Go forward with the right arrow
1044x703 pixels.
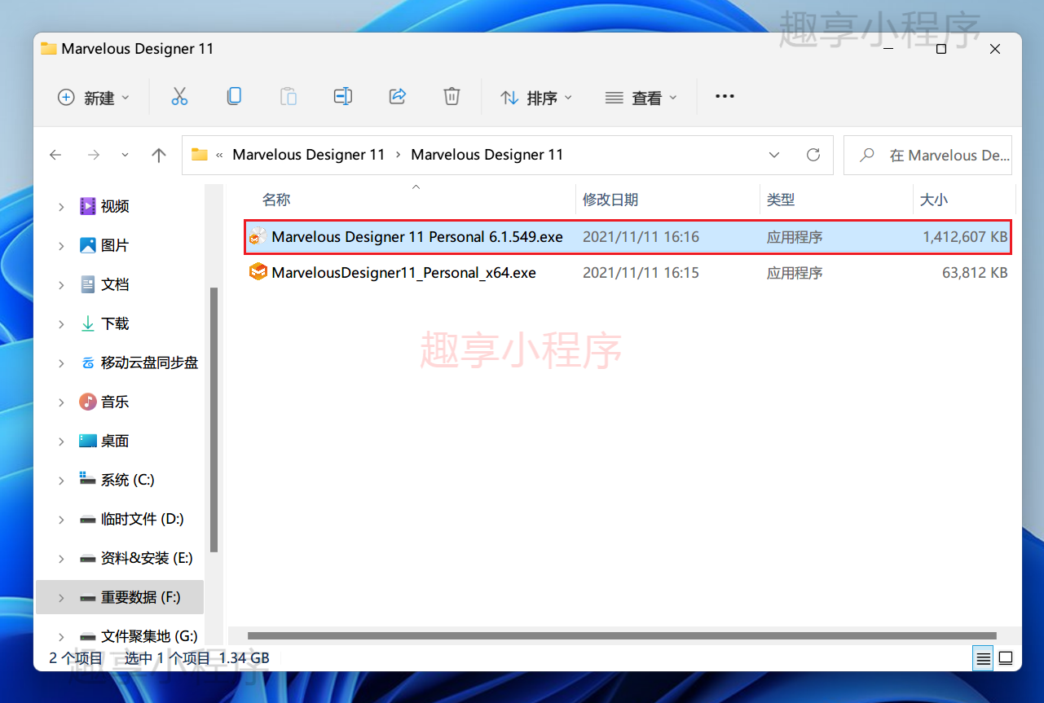(x=94, y=155)
